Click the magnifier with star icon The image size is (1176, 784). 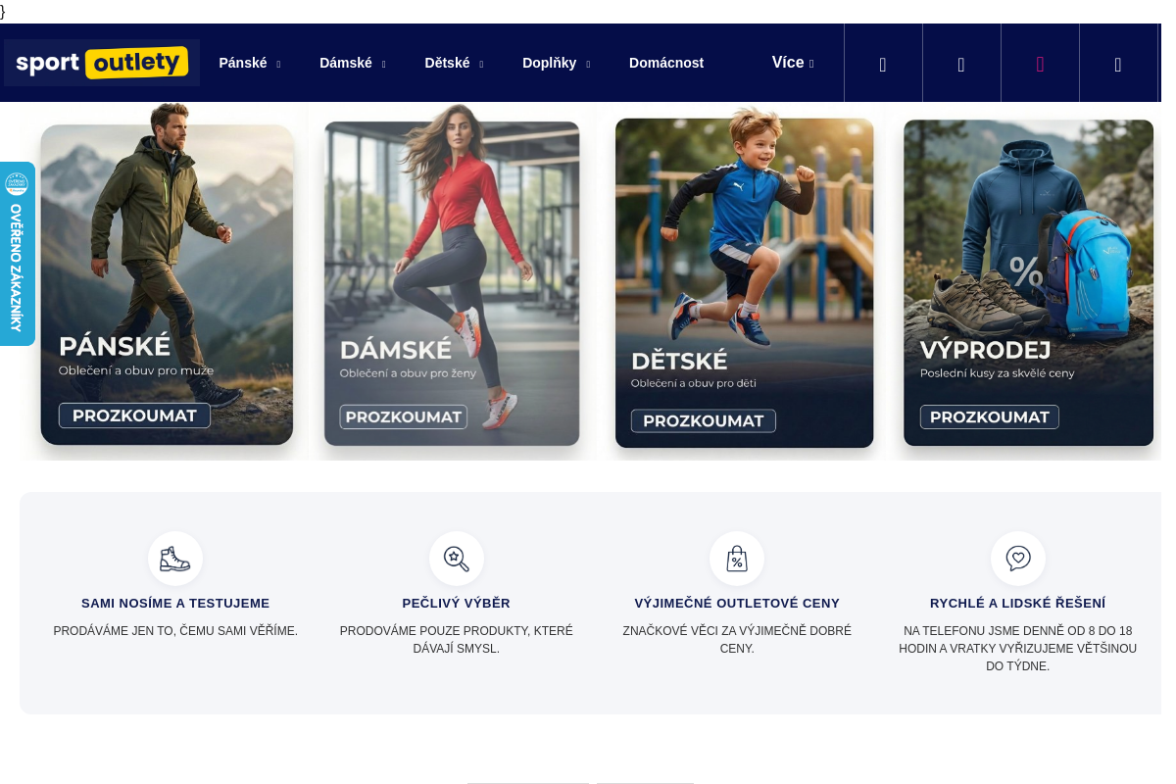pyautogui.click(x=457, y=559)
